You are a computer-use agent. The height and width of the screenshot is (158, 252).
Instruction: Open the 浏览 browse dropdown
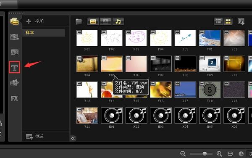[35, 136]
